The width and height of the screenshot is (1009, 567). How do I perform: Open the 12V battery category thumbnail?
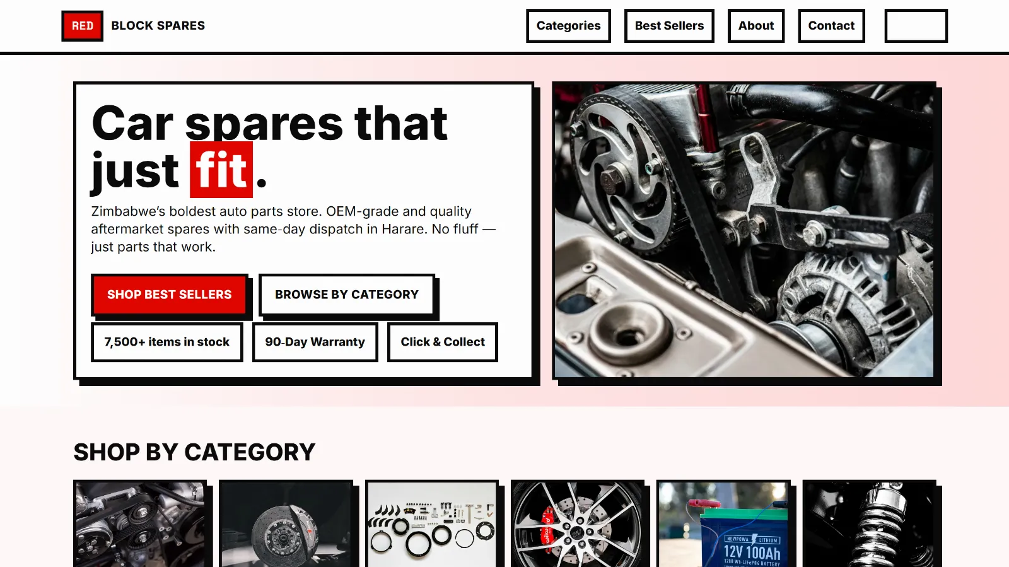point(723,523)
